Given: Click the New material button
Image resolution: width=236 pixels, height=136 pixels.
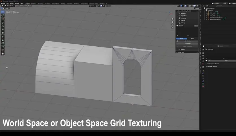Looking at the screenshot, I should click(x=226, y=61).
